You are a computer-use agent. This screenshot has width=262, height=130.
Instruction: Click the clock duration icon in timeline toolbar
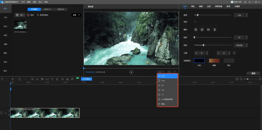(x=52, y=79)
